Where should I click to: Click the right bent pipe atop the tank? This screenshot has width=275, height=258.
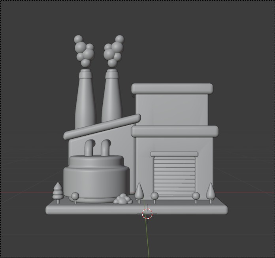pos(105,148)
